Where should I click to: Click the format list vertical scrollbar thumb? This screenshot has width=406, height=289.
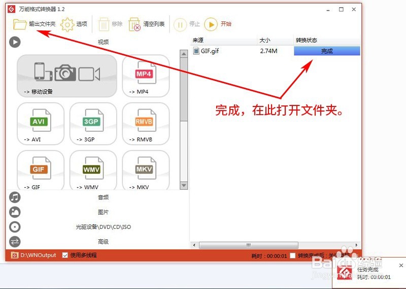[184, 89]
